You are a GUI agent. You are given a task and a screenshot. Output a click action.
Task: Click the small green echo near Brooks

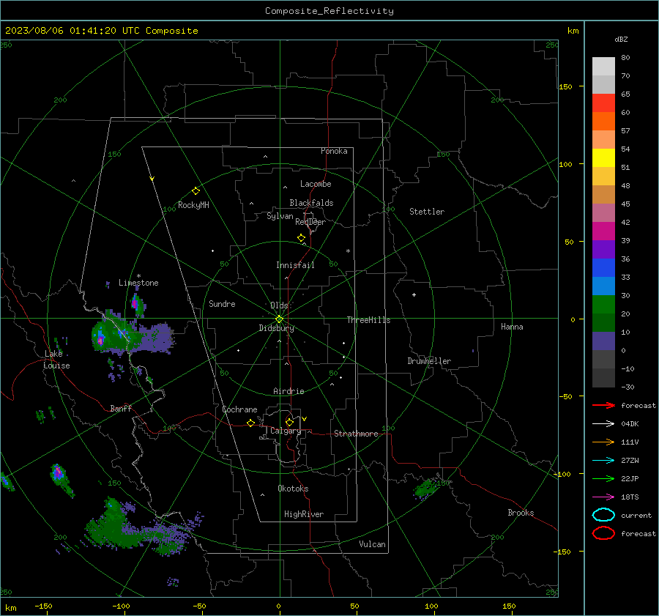[427, 489]
